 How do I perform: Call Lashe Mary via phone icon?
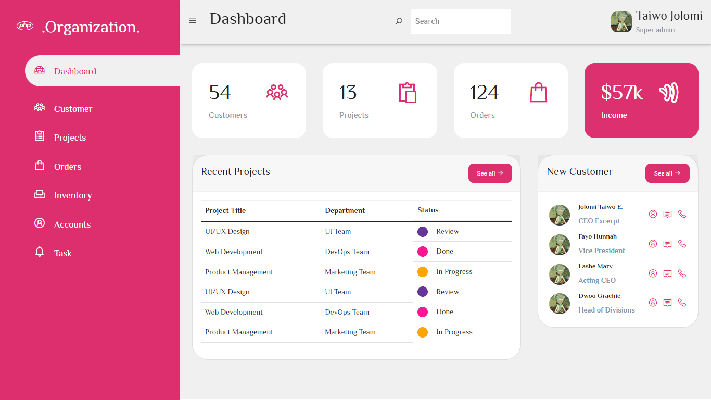click(x=682, y=273)
